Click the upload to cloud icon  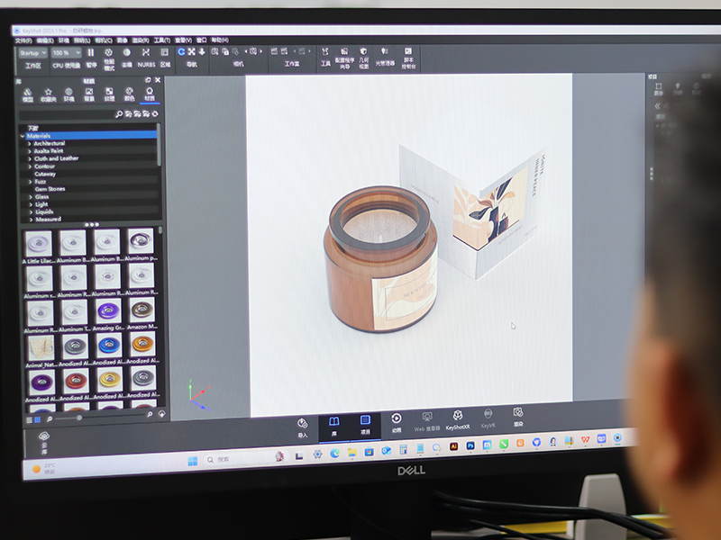click(x=162, y=414)
